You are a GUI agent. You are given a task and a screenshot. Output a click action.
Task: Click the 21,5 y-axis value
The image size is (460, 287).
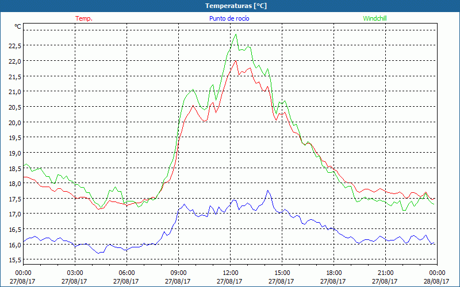pyautogui.click(x=14, y=76)
